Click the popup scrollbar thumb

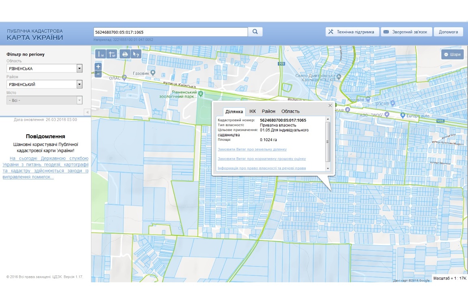328,142
